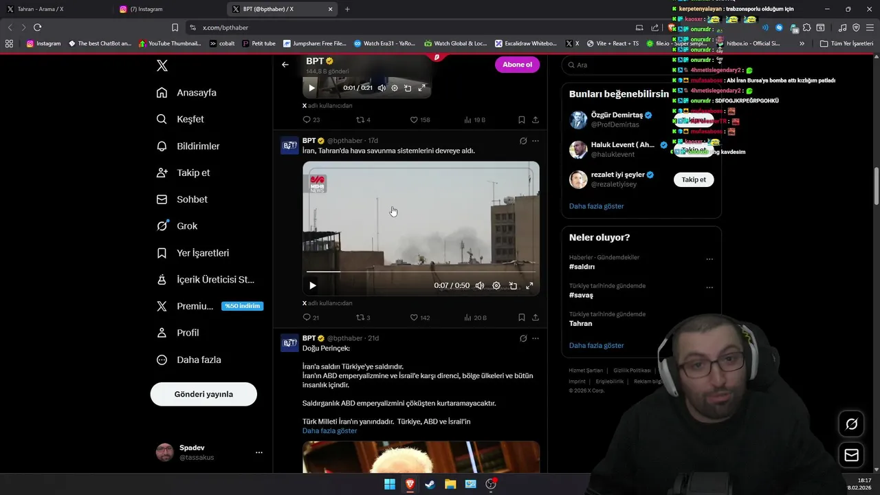Viewport: 880px width, 495px height.
Task: Open settings gear on the 0:50 video
Action: coord(496,285)
